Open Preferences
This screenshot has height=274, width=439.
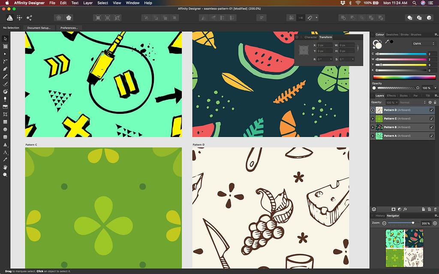(69, 27)
